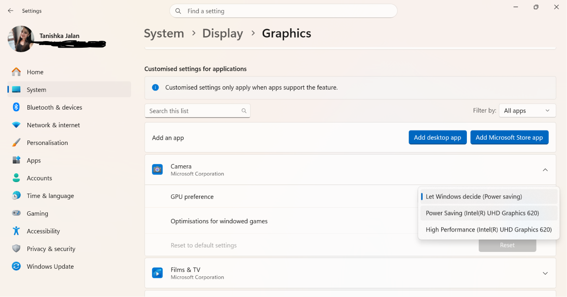Click the Network wifi icon
Screen dimensions: 567x297
[16, 125]
